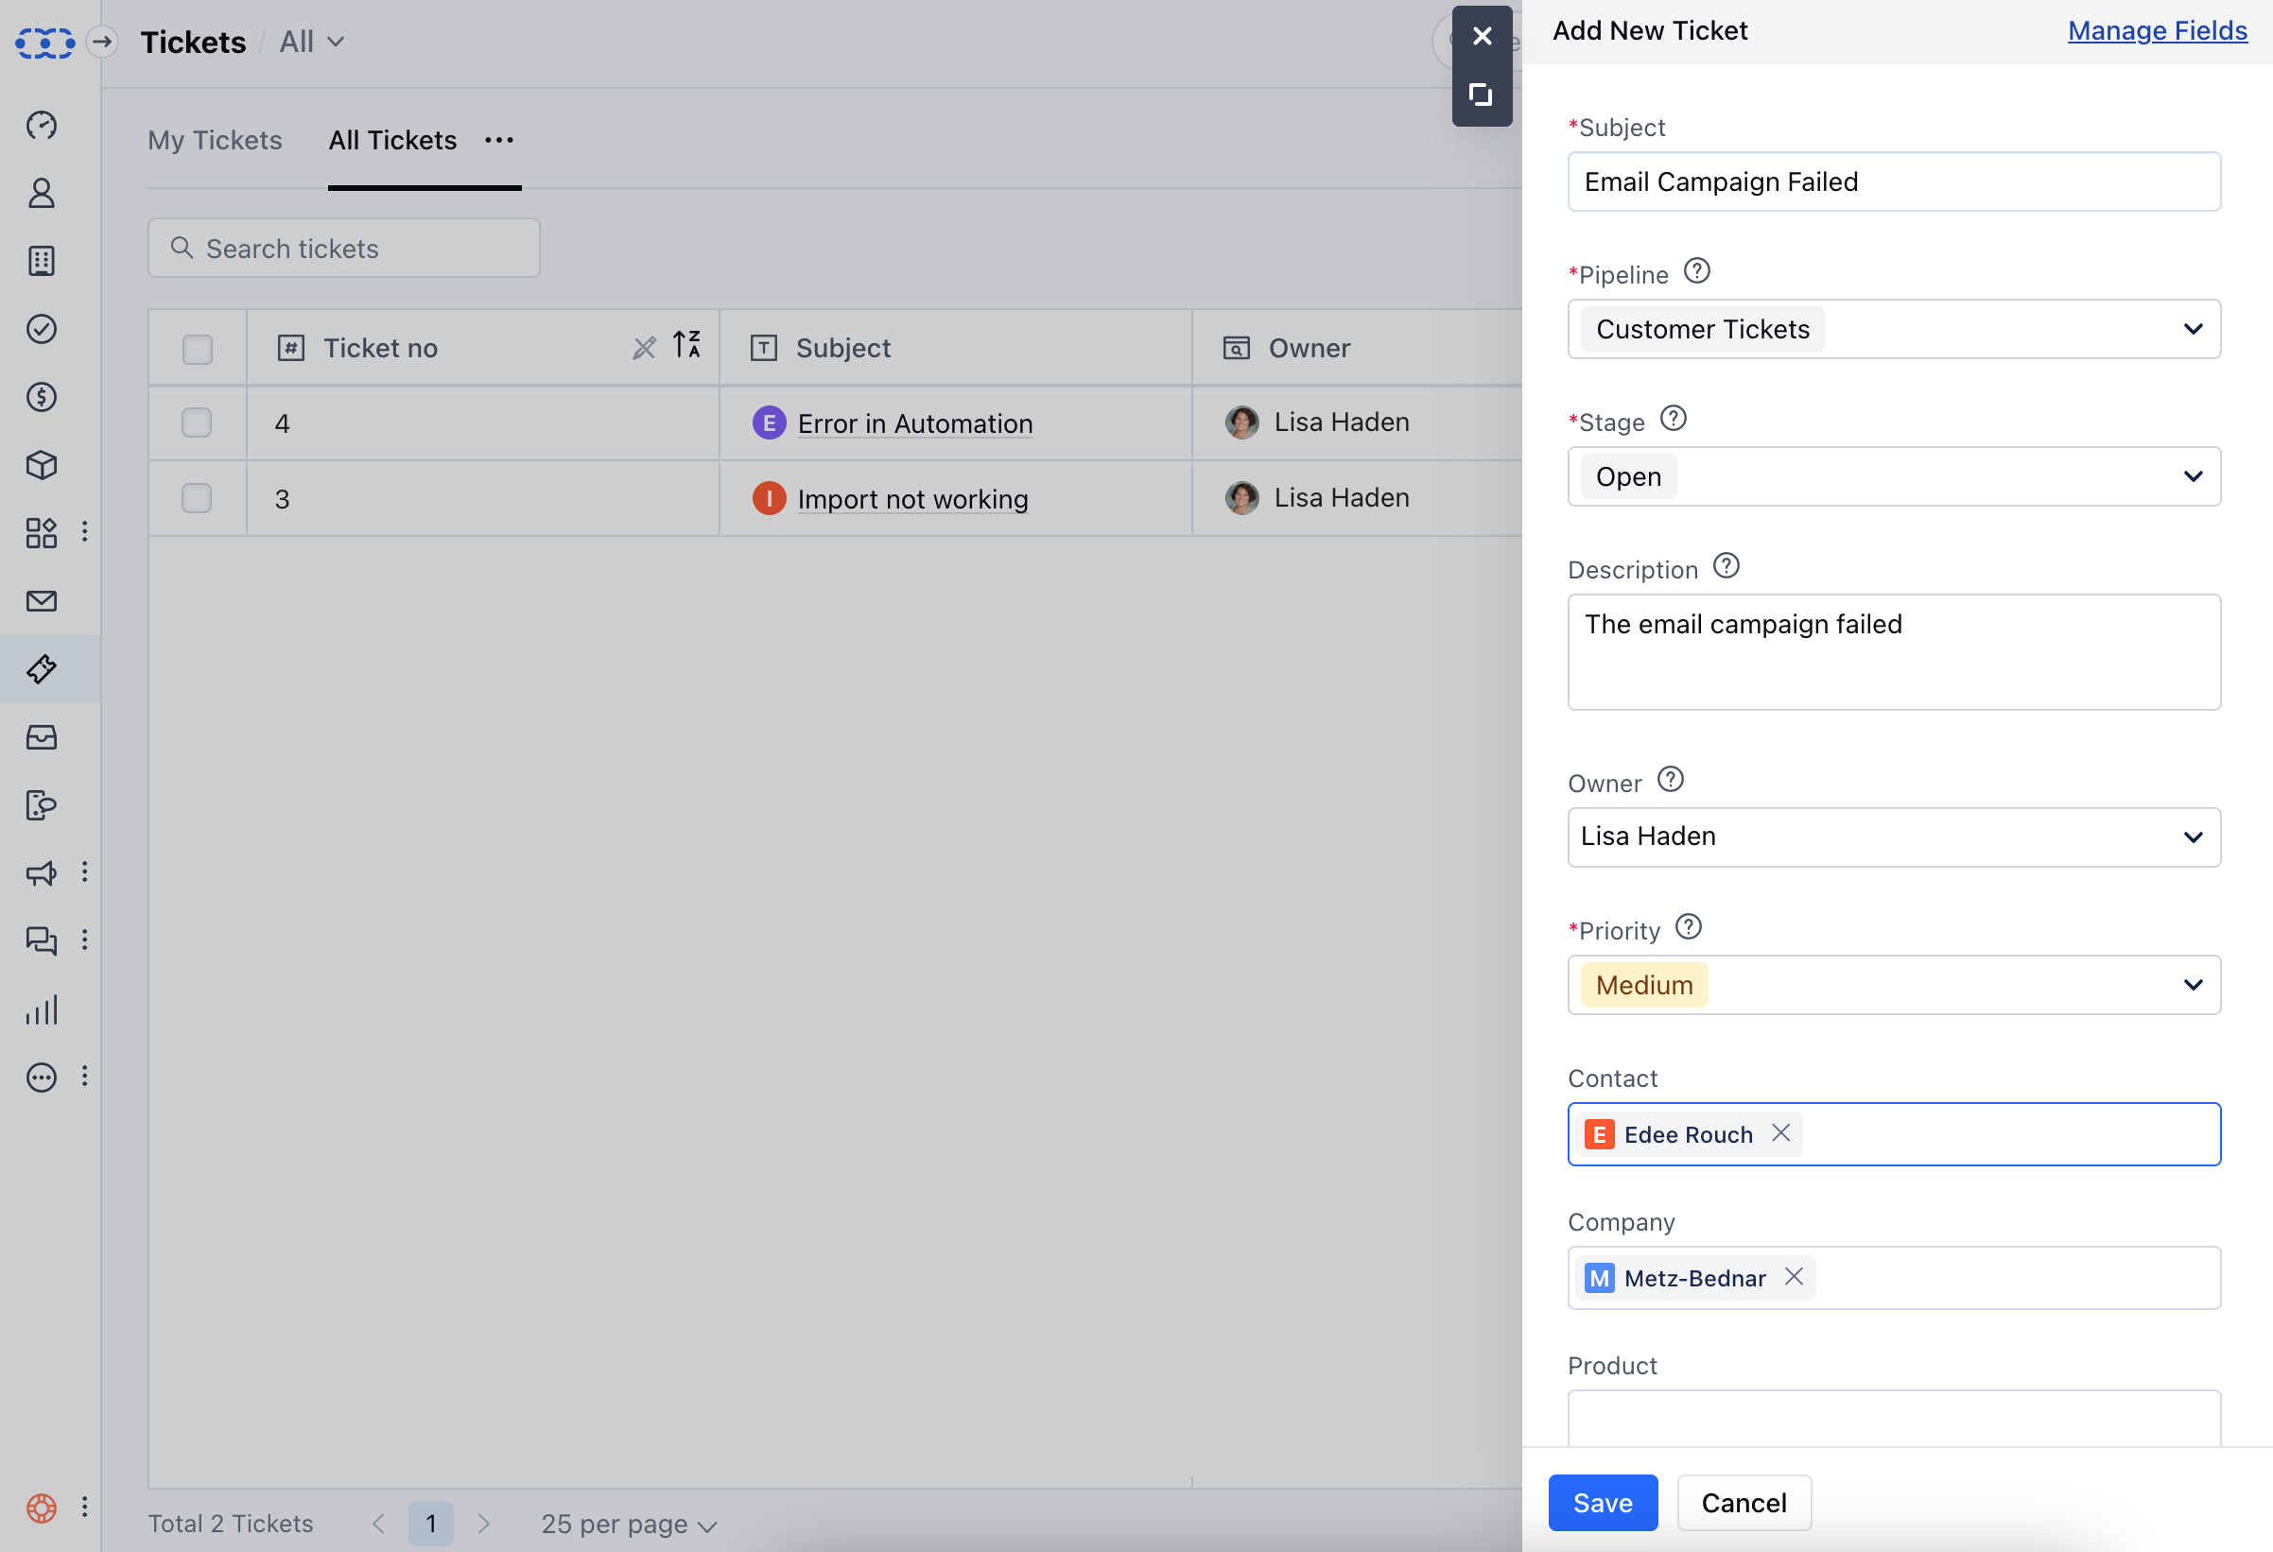Open the All Tickets tab options menu
The image size is (2273, 1552).
point(499,141)
